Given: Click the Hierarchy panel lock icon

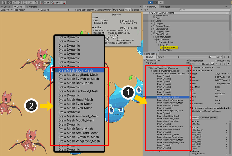Looking at the screenshot, I should click(226, 7).
